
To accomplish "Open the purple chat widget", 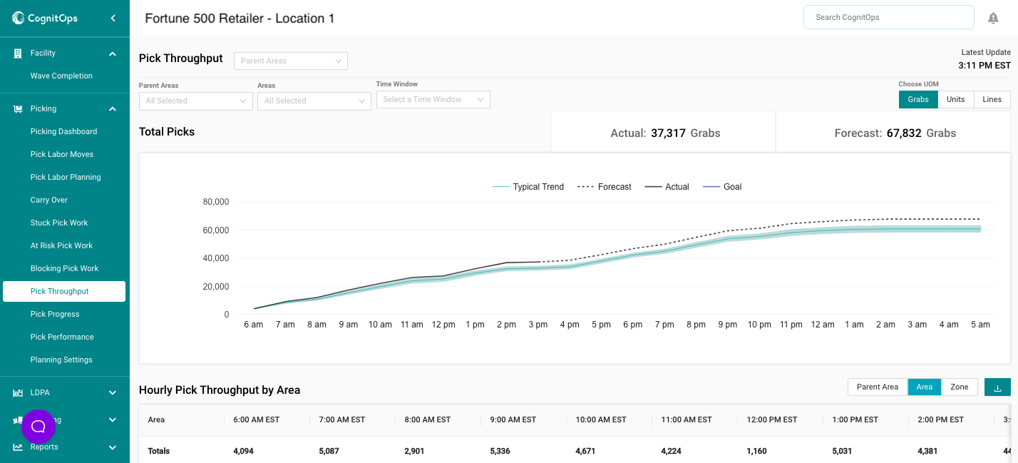I will tap(38, 427).
